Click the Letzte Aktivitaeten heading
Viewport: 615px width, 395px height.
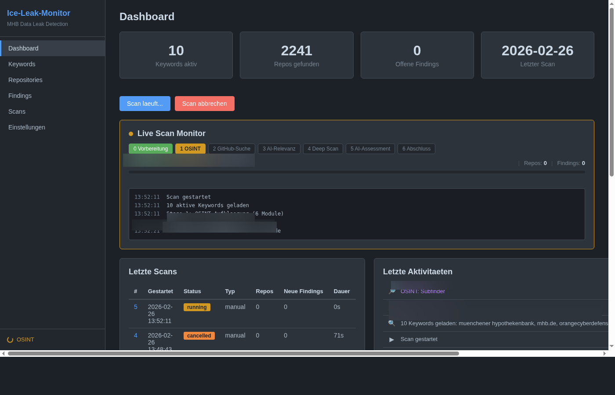pos(418,272)
